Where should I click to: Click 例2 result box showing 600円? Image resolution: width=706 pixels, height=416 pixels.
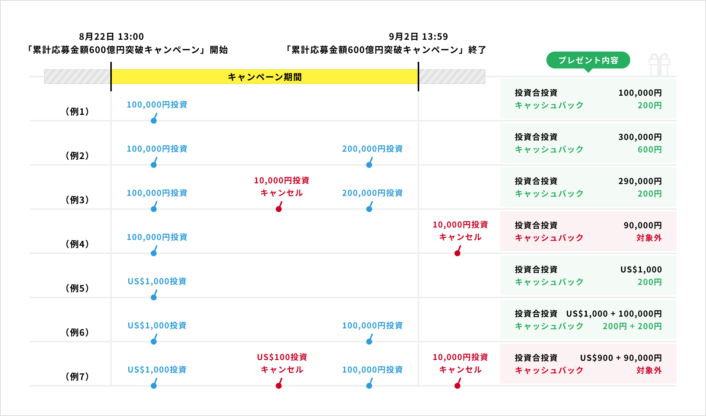pos(588,143)
